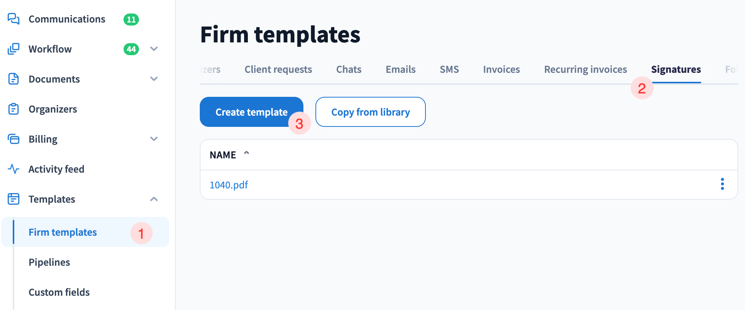Sort the list by NAME column arrow
Viewport: 745px width, 310px height.
pyautogui.click(x=247, y=153)
